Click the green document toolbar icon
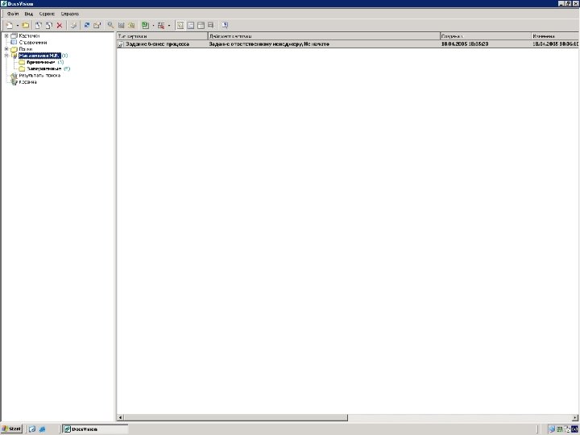Viewport: 580px width, 435px height. [145, 25]
